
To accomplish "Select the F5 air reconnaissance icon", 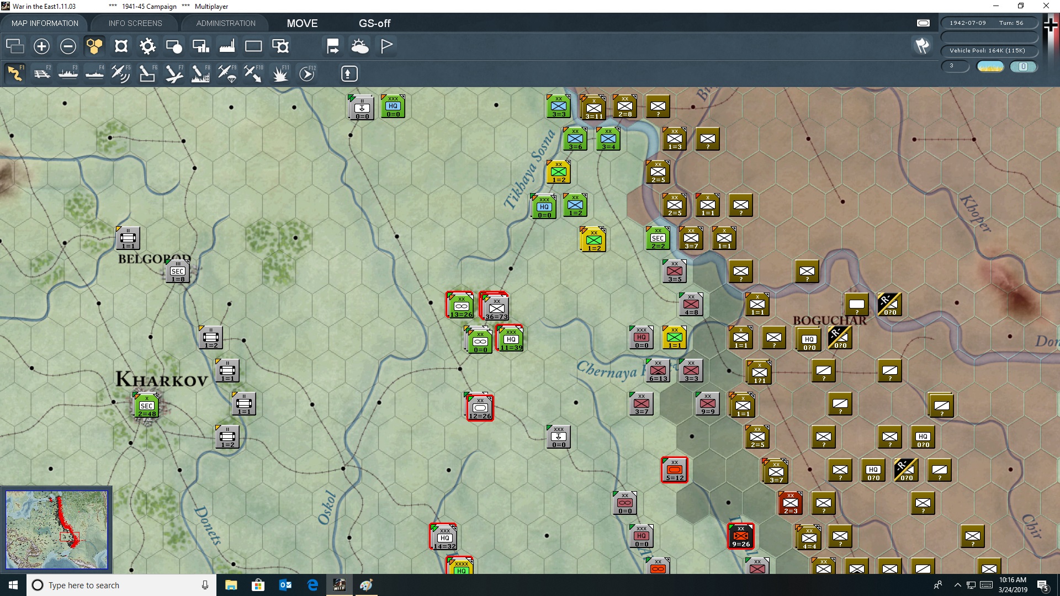I will [x=121, y=73].
